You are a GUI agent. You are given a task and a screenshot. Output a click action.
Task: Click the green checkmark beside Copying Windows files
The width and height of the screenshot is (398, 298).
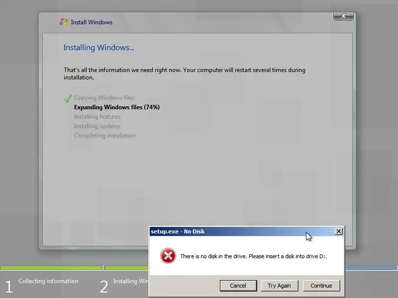click(x=68, y=98)
